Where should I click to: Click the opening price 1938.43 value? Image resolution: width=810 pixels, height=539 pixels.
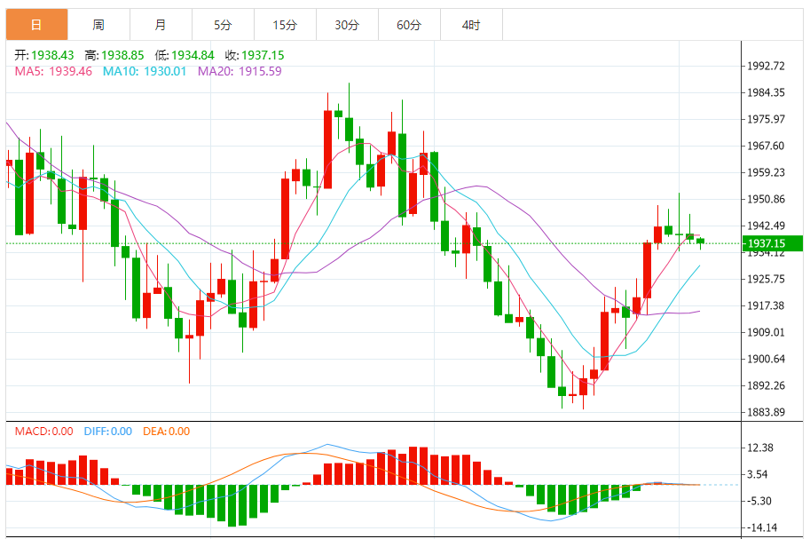[x=52, y=55]
